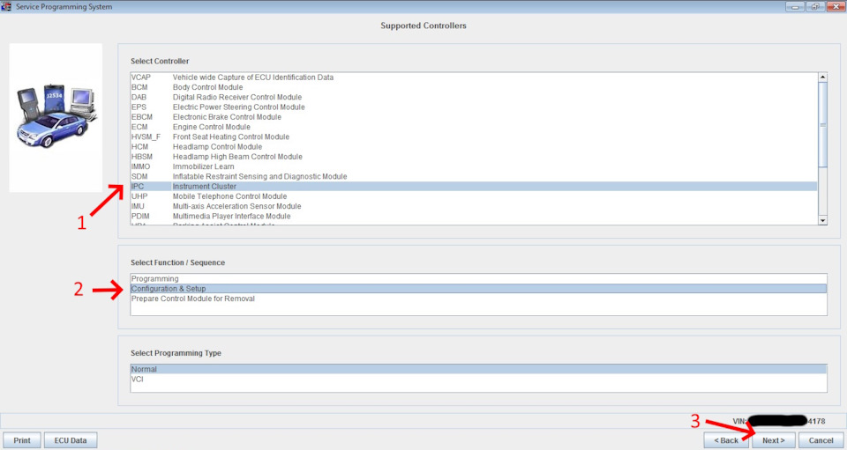Image resolution: width=847 pixels, height=450 pixels.
Task: Click the Service Programming System title icon
Action: pyautogui.click(x=6, y=6)
